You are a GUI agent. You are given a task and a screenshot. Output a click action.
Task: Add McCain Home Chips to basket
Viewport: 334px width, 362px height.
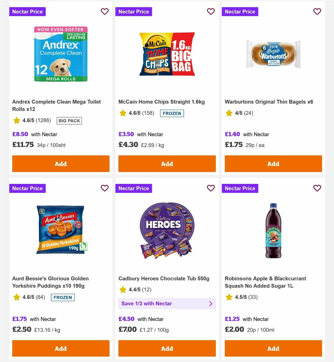(167, 164)
